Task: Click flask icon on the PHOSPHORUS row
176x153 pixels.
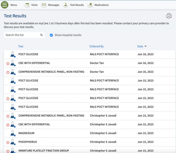Action: pos(13,142)
